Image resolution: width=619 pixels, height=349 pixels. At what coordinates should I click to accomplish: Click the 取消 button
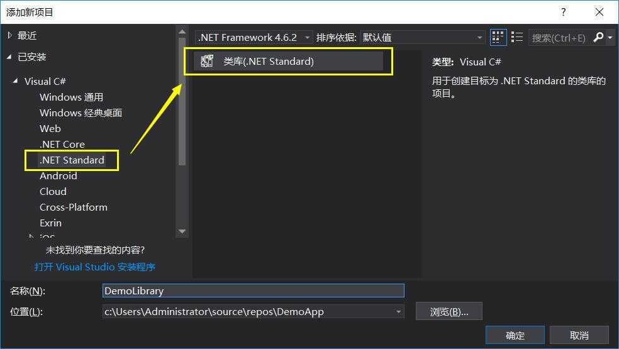(x=579, y=336)
